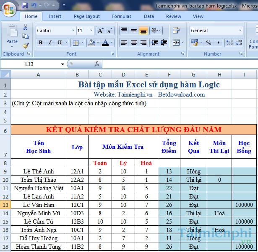
Task: Apply Comma Style format
Action: [x=218, y=43]
